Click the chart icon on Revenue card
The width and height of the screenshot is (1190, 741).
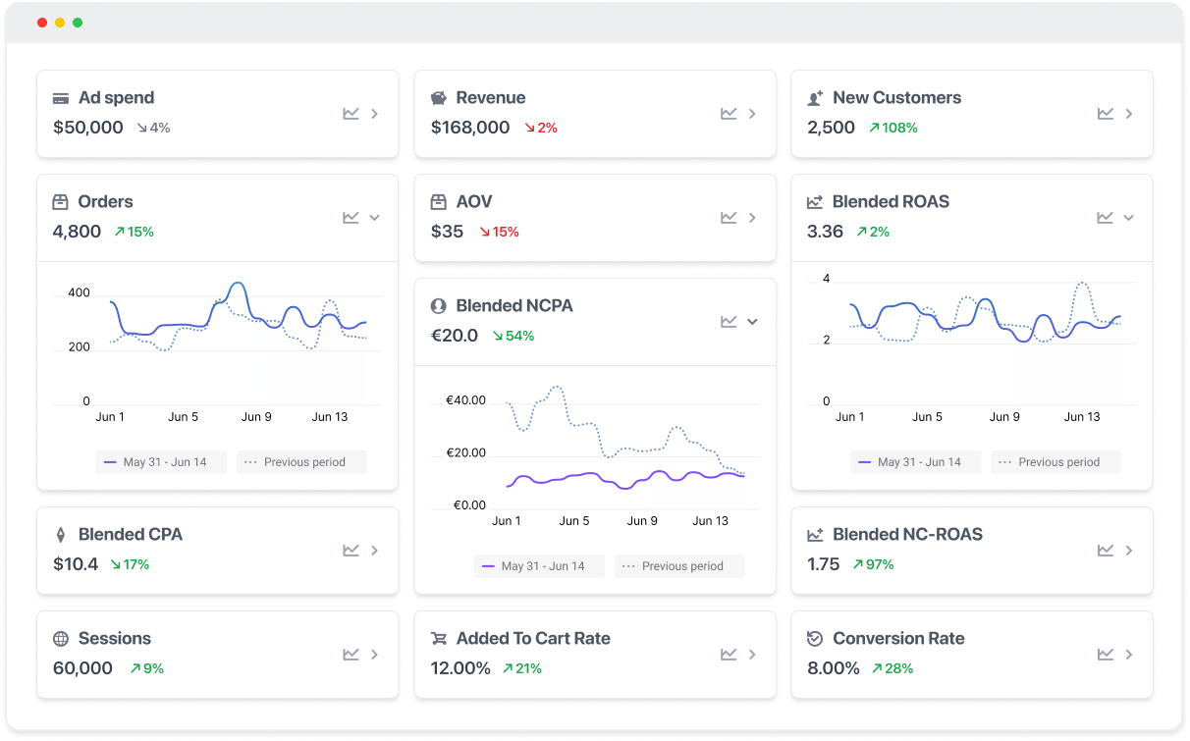[x=729, y=114]
